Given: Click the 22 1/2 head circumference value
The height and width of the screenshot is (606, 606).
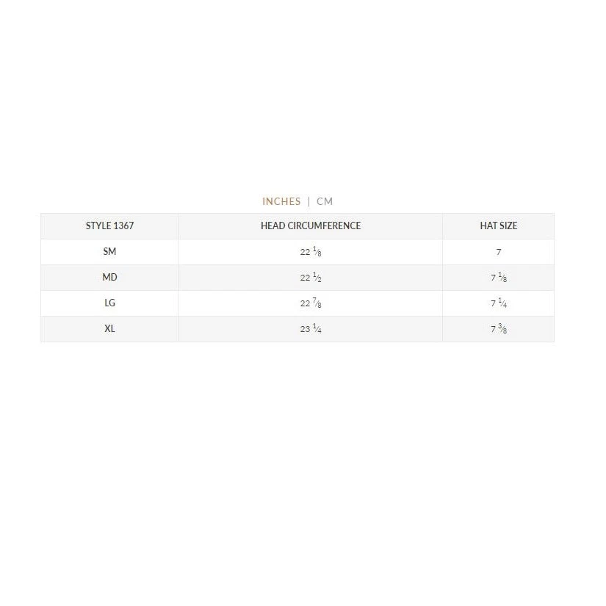Looking at the screenshot, I should pyautogui.click(x=311, y=278).
